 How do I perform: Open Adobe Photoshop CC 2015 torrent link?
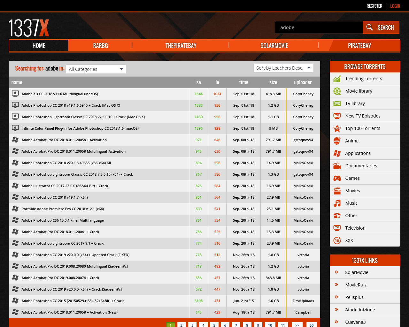pos(73,301)
